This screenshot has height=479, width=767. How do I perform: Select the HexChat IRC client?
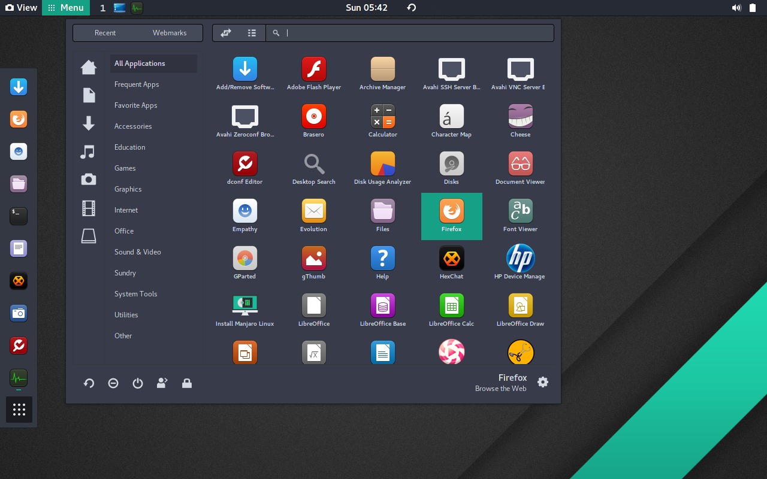[451, 262]
